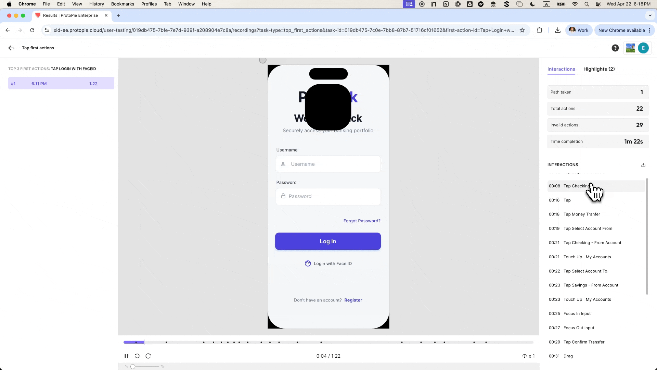Jump to 00:29 Tap Confirm Transfer

point(596,342)
